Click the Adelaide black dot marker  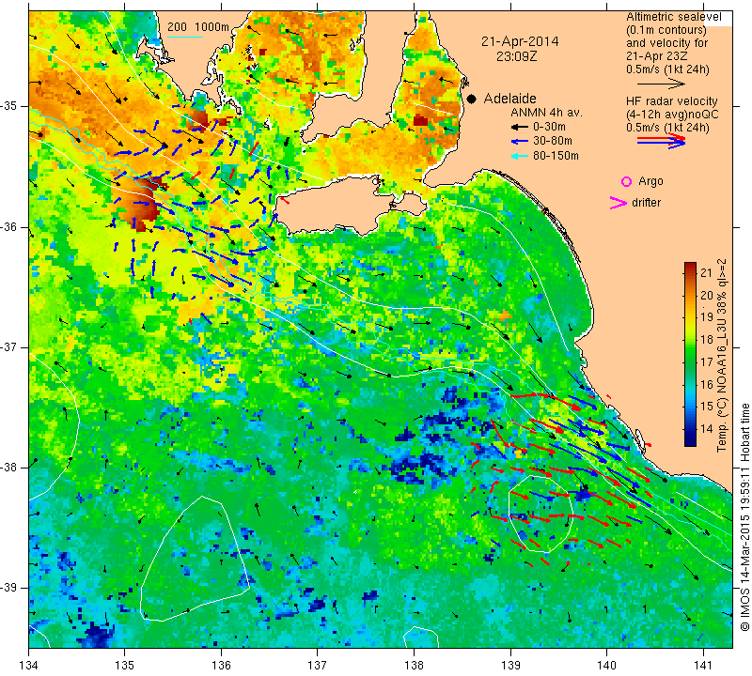[x=472, y=99]
